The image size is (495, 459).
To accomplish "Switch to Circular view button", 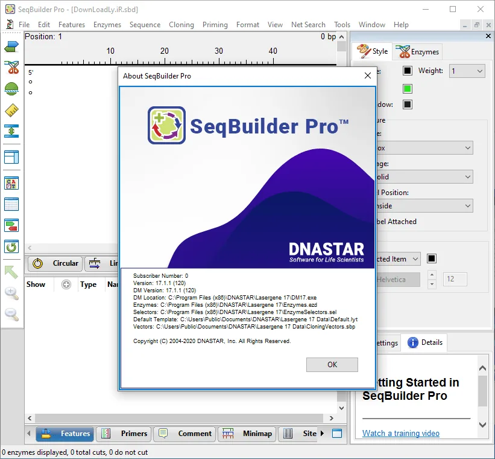I will click(55, 263).
